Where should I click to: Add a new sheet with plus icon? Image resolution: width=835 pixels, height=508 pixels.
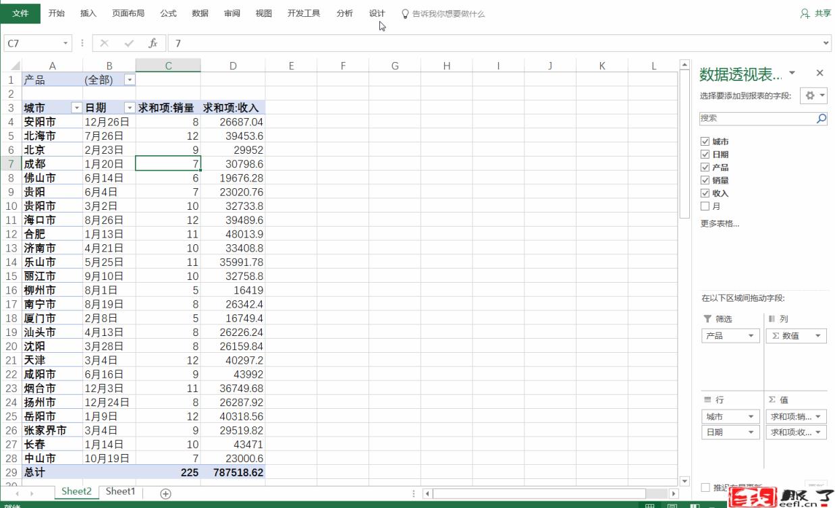tap(165, 493)
